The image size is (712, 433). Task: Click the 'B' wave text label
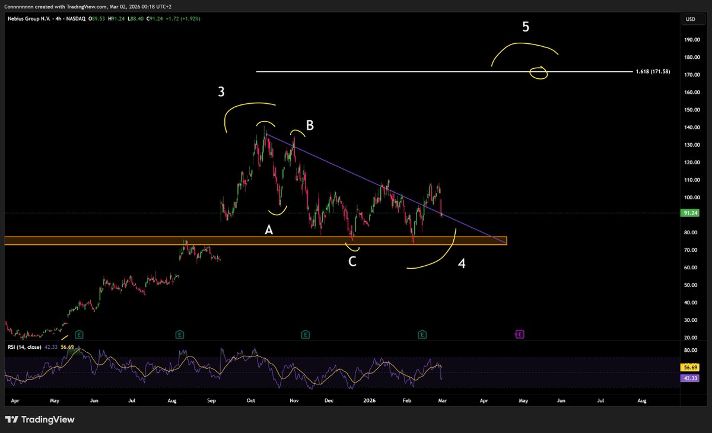pos(310,125)
